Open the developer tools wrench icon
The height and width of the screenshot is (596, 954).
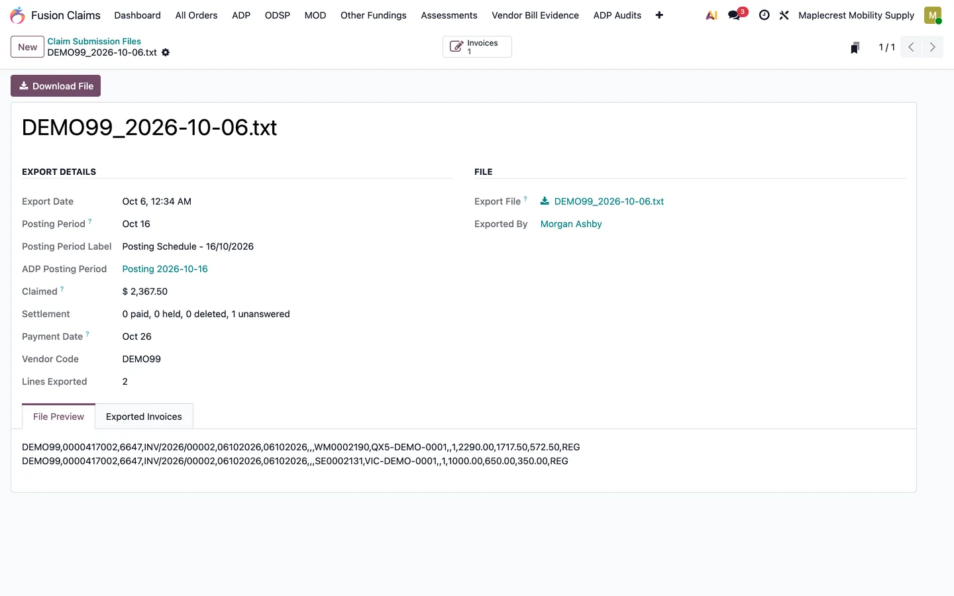click(784, 15)
